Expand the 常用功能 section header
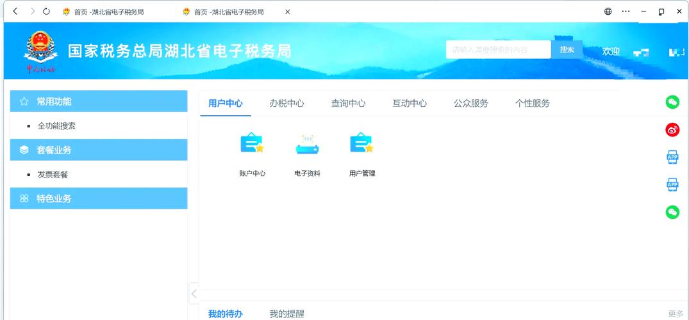The height and width of the screenshot is (320, 689). [99, 101]
